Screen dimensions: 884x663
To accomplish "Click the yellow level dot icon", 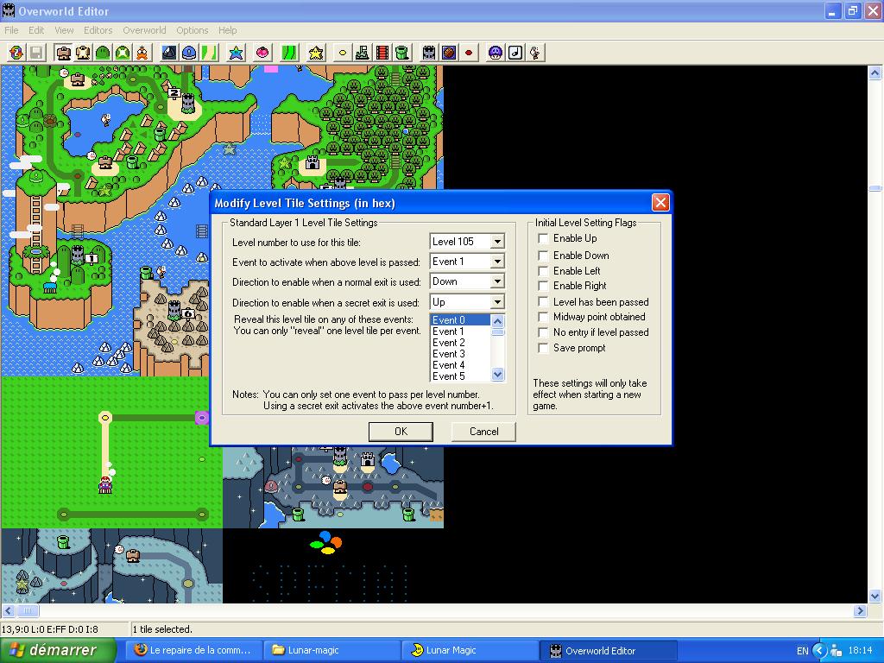I will [343, 53].
